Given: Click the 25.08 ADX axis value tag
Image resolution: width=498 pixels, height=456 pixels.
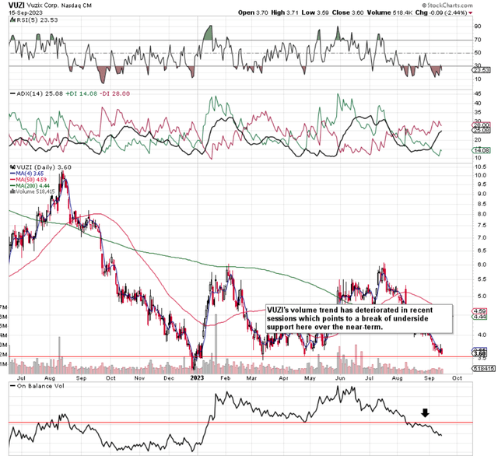Looking at the screenshot, I should tap(482, 130).
